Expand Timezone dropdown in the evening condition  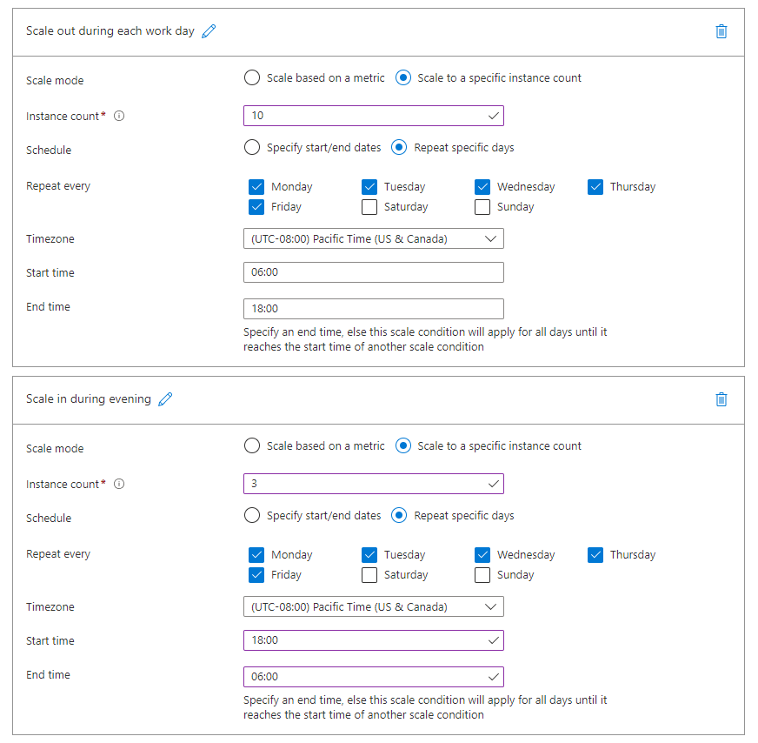374,606
